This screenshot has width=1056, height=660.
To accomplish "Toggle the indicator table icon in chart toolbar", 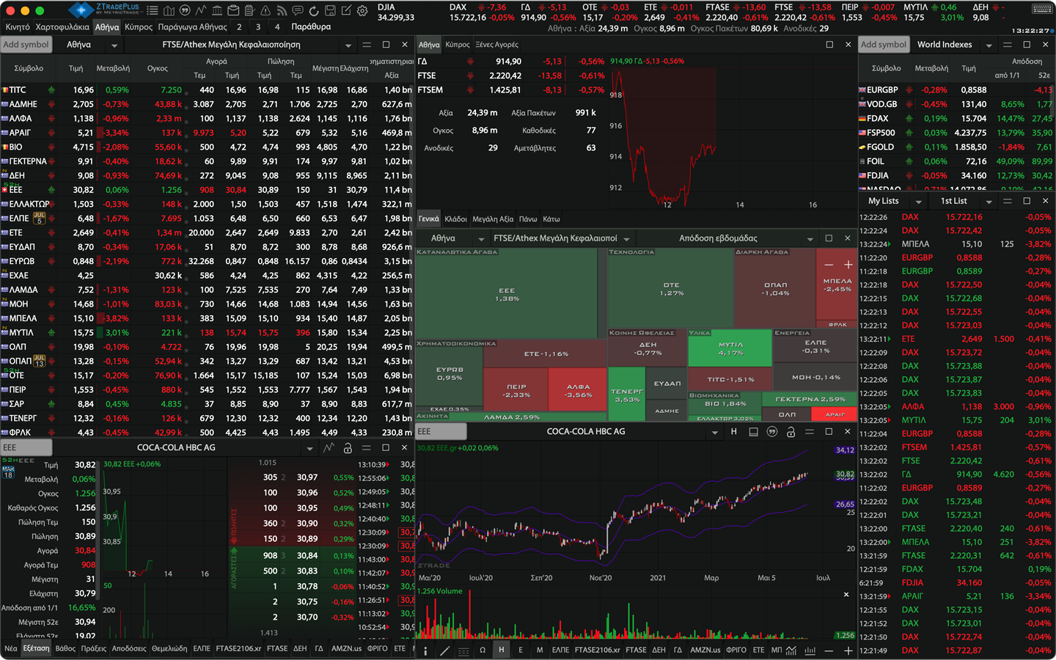I will click(x=463, y=650).
